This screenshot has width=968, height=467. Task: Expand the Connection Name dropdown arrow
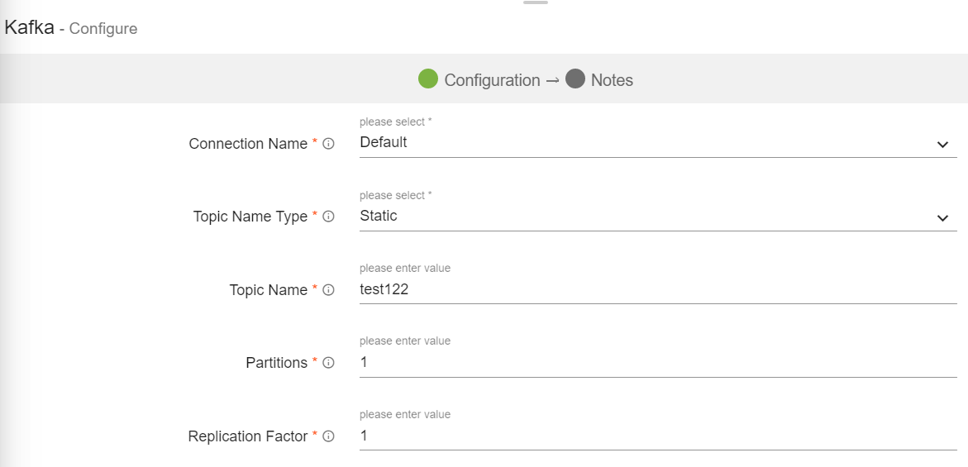(942, 145)
